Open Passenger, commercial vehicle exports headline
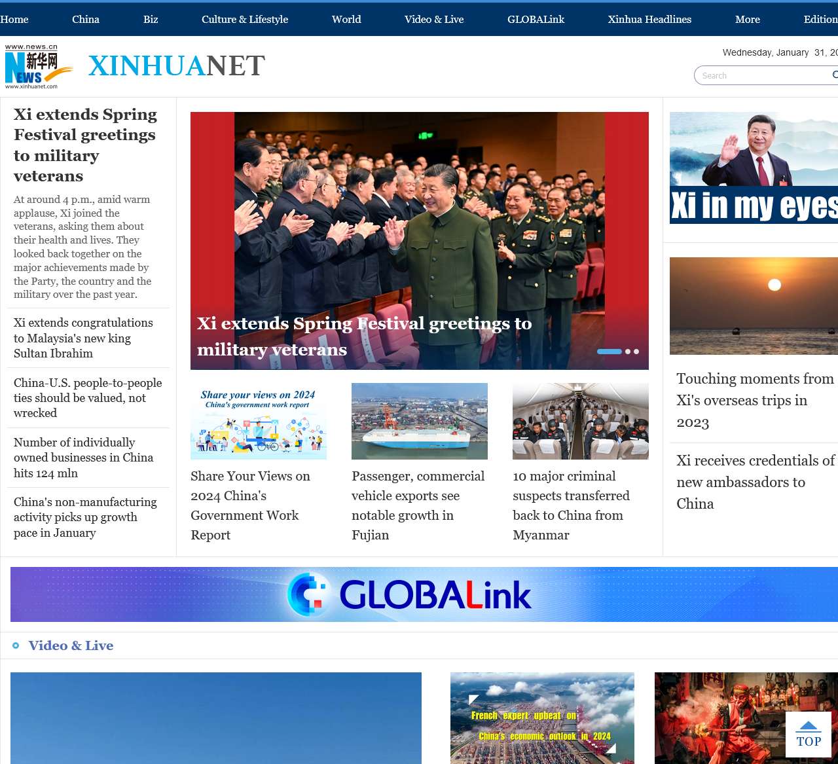 coord(418,505)
